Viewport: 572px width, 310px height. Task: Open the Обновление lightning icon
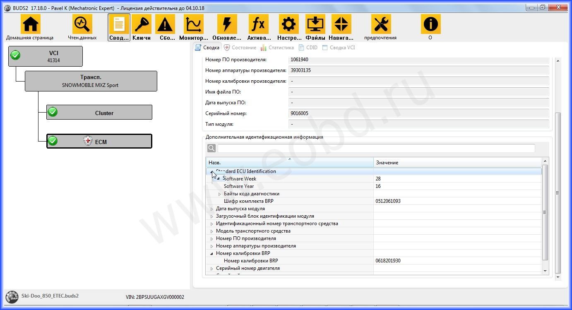pyautogui.click(x=227, y=24)
